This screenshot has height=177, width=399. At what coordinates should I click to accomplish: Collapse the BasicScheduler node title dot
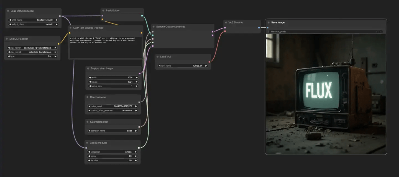[87, 143]
